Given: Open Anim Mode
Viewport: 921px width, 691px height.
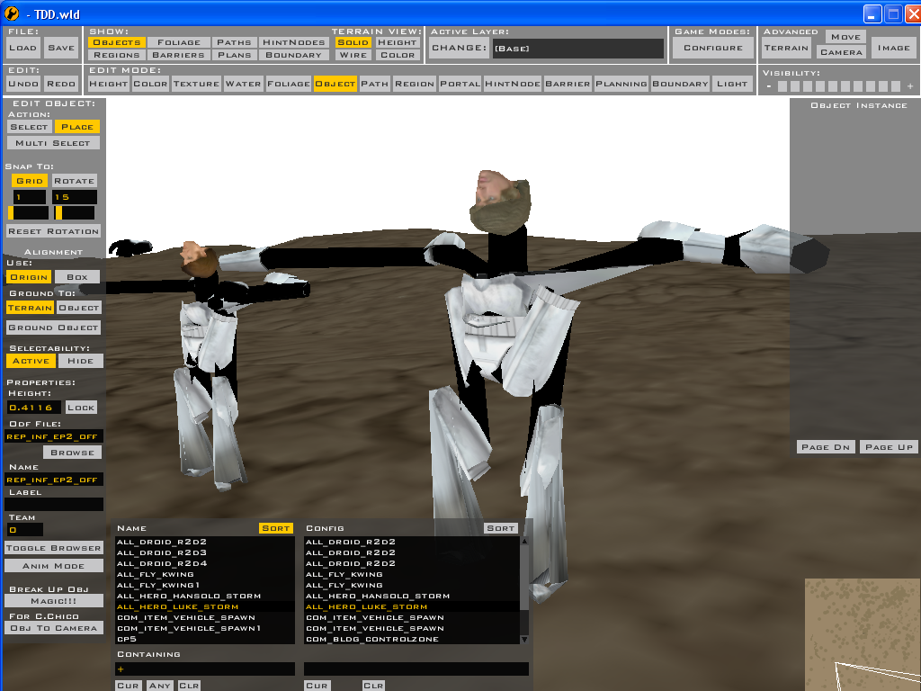Looking at the screenshot, I should [53, 565].
